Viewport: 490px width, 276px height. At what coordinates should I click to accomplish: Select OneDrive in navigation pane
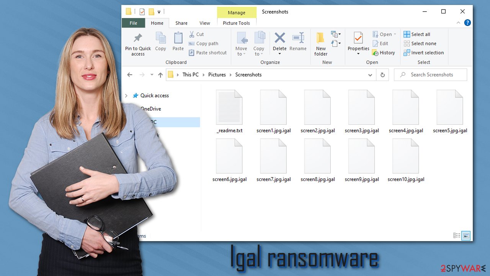[x=150, y=109]
